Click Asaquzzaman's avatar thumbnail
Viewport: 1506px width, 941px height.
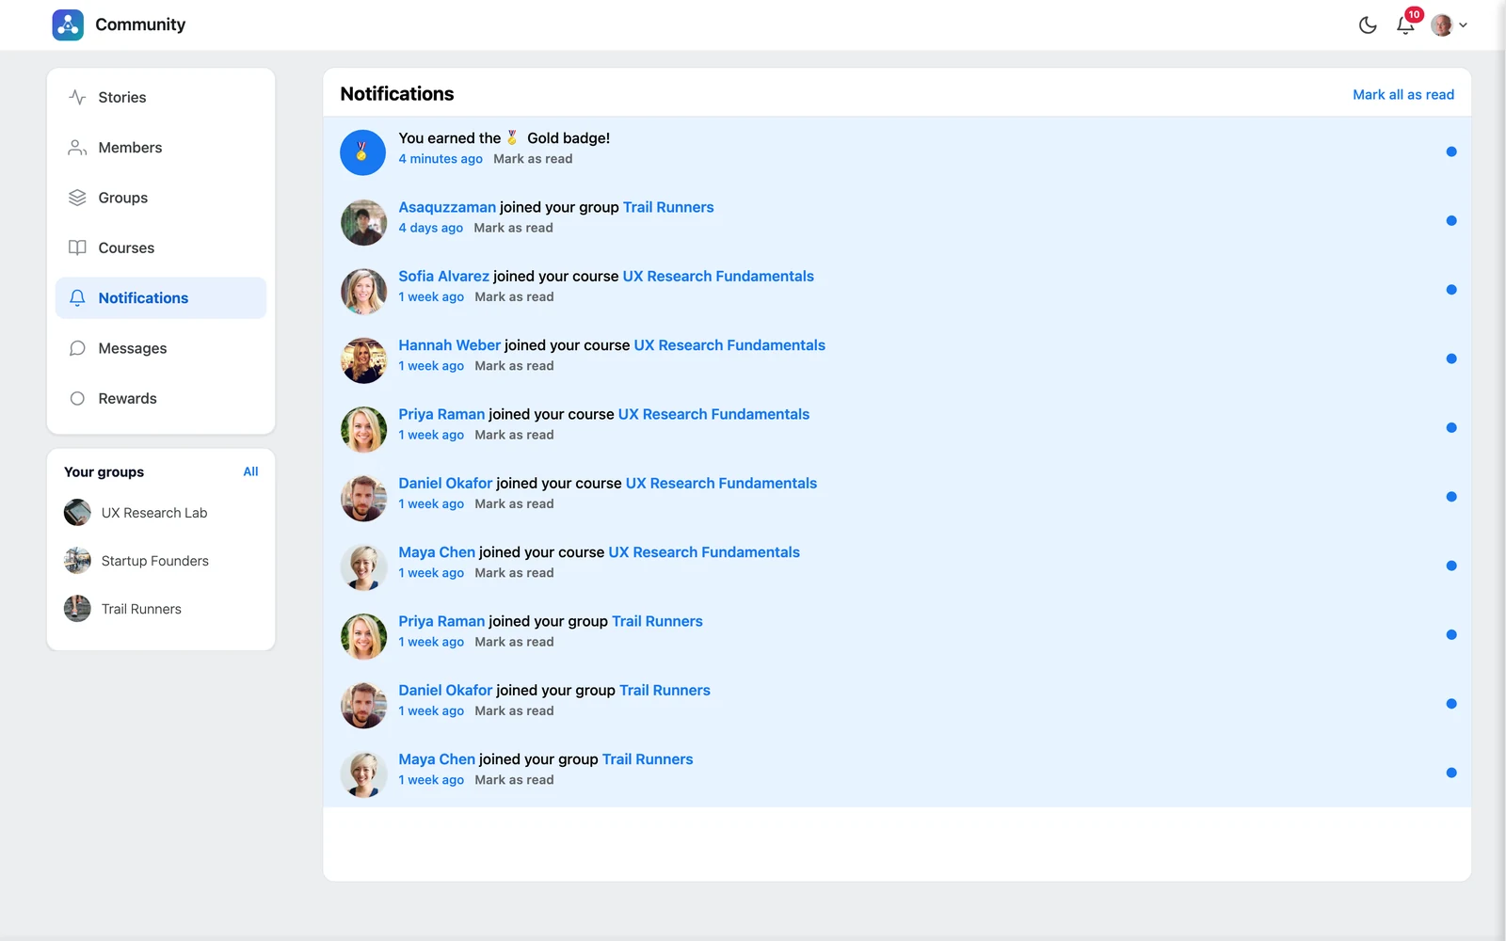[x=363, y=222]
